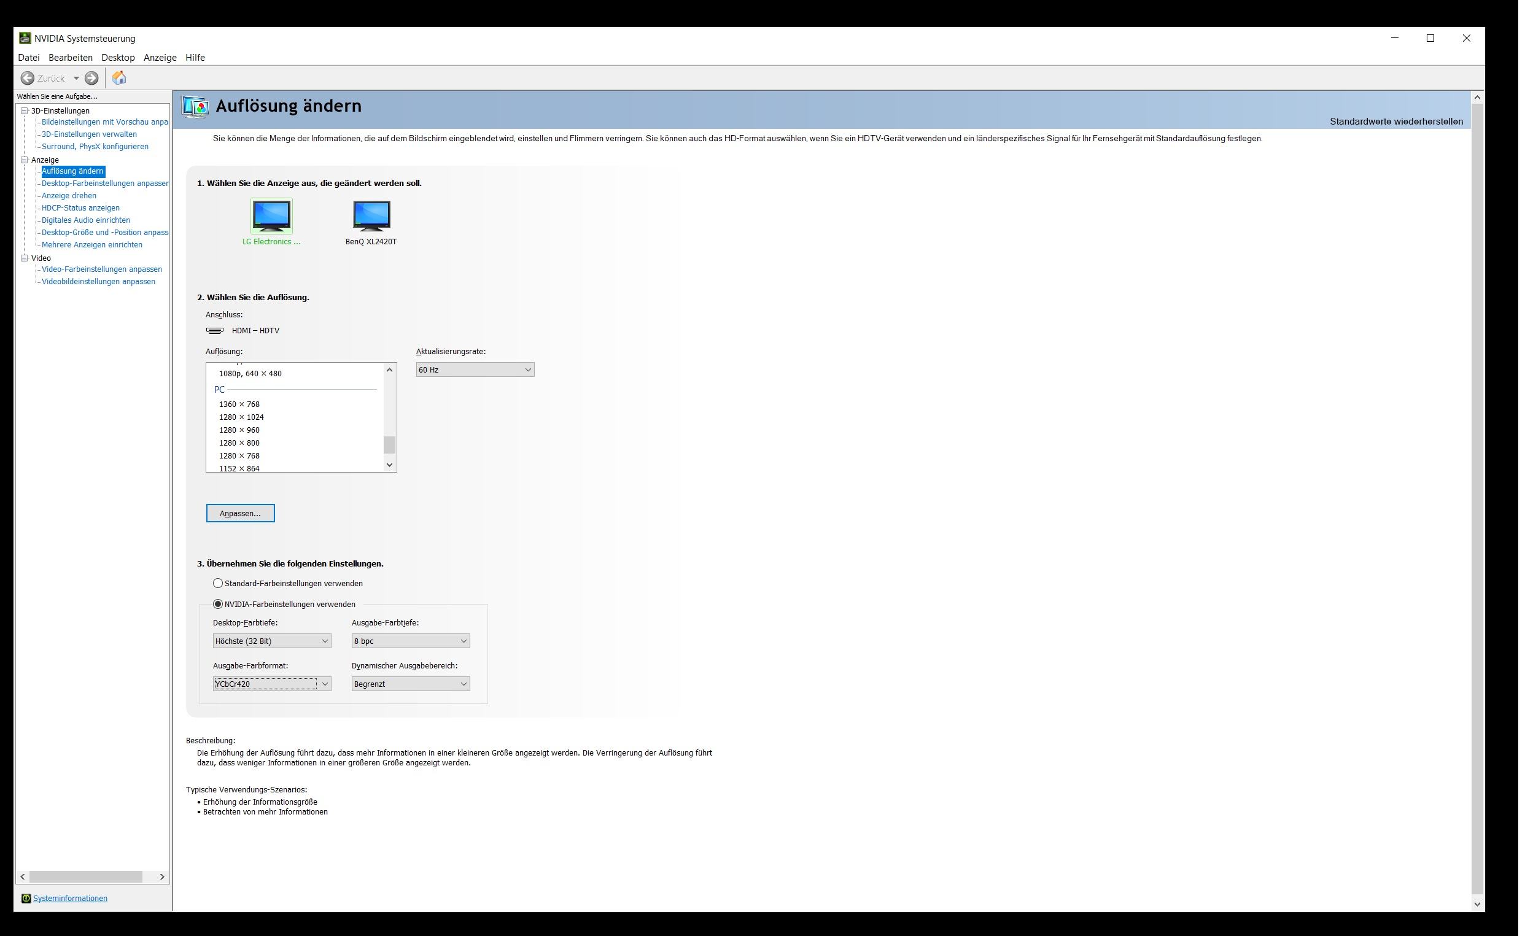Minimize the NVIDIA Systemsteuerung window
The image size is (1525, 936).
click(1395, 39)
